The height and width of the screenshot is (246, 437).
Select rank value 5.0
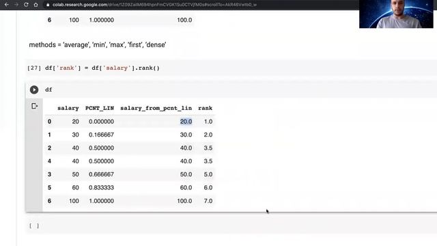pos(208,174)
